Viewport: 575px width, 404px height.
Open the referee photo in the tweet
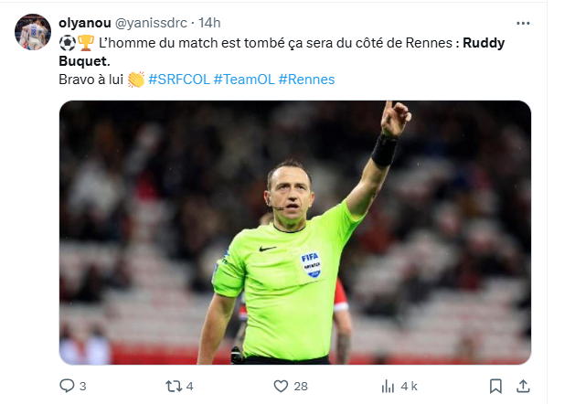(295, 232)
